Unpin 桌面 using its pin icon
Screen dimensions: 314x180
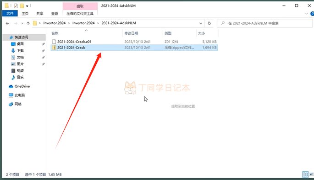pyautogui.click(x=43, y=44)
